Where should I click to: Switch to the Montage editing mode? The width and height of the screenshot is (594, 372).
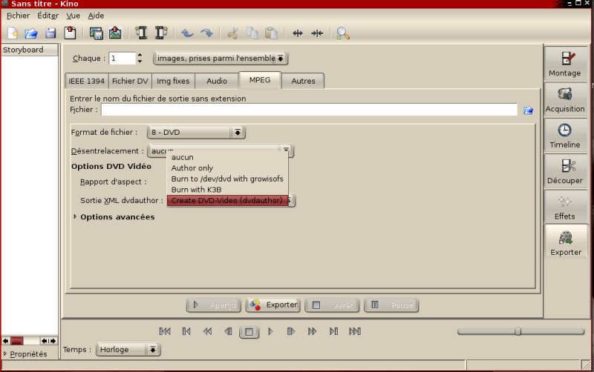(x=565, y=64)
